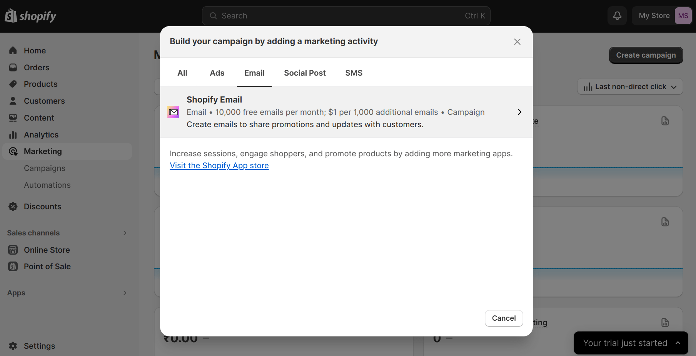
Task: Open the Settings gear at bottom
Action: [13, 346]
